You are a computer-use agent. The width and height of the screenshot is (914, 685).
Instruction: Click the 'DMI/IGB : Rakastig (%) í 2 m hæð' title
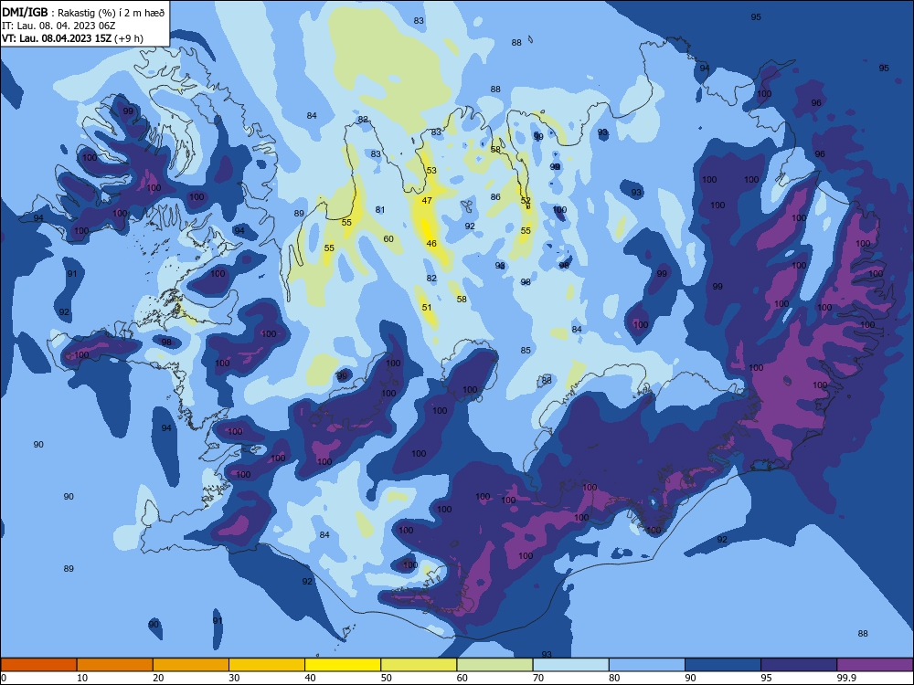tap(83, 13)
